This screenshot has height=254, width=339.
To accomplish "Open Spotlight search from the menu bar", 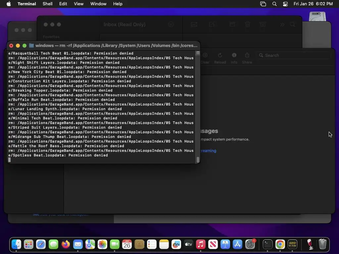I will pos(274,4).
